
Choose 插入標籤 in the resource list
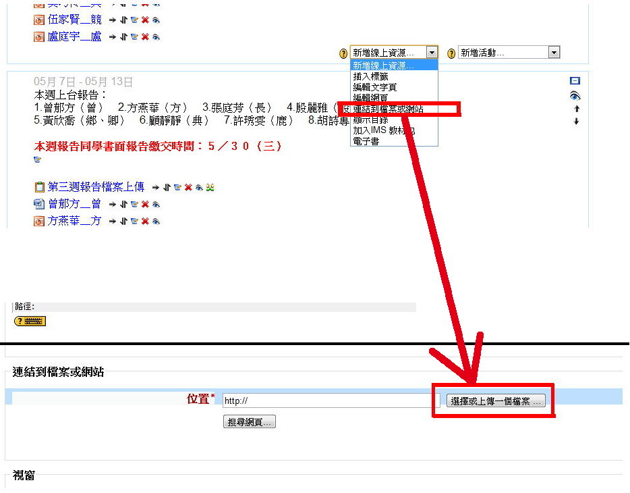(x=371, y=76)
